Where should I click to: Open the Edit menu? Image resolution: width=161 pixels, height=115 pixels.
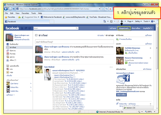pyautogui.click(x=12, y=13)
